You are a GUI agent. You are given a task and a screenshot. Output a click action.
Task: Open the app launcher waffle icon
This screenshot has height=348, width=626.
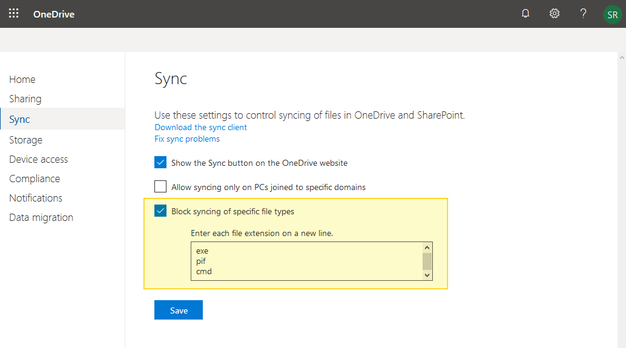(13, 13)
